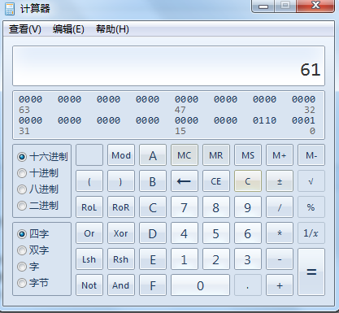Click the square root button
This screenshot has height=313, width=339.
tap(311, 181)
